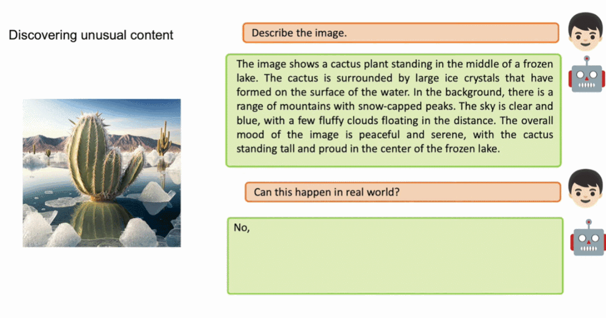Image resolution: width=606 pixels, height=318 pixels.
Task: Click the lower robot avatar icon
Action: point(588,237)
